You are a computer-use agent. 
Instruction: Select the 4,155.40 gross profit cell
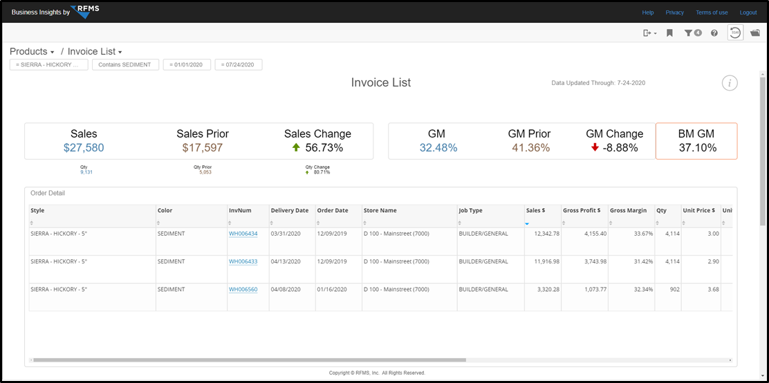pyautogui.click(x=584, y=241)
